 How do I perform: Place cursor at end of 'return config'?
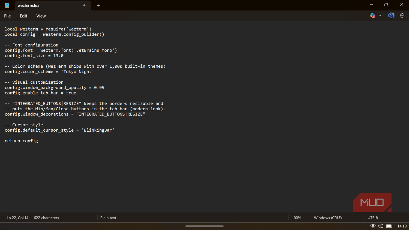(x=38, y=141)
